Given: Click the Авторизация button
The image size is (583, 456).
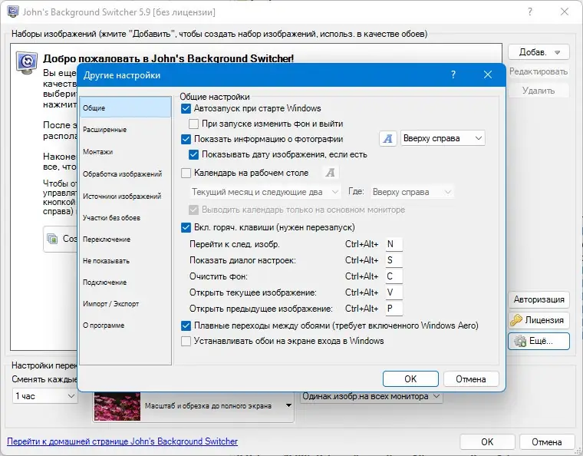Looking at the screenshot, I should click(539, 299).
